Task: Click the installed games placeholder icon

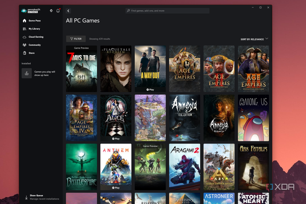Action: point(27,73)
